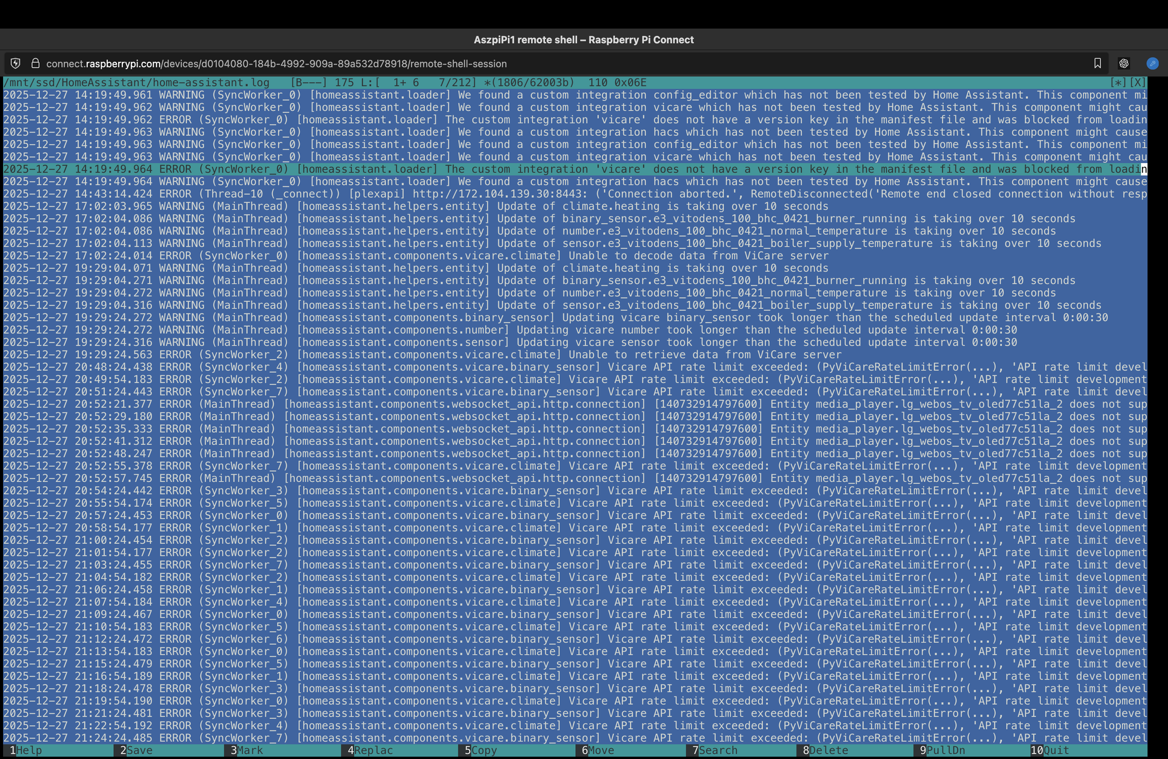Click the blue key password manager icon

1152,63
